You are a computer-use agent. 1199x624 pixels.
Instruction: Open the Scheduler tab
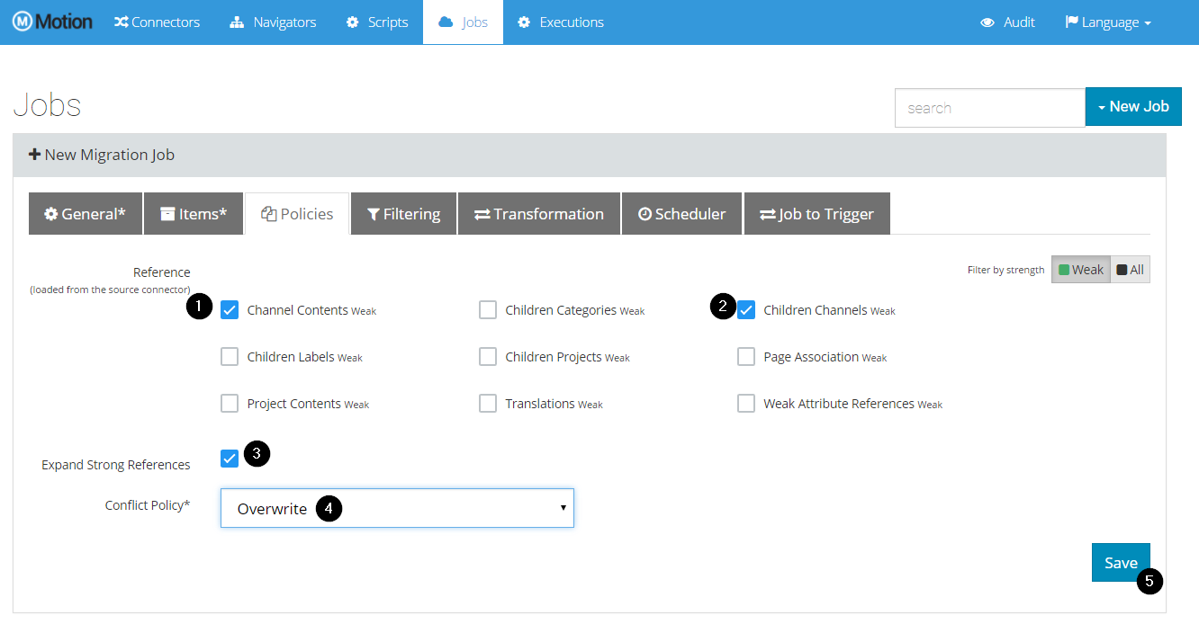click(681, 213)
